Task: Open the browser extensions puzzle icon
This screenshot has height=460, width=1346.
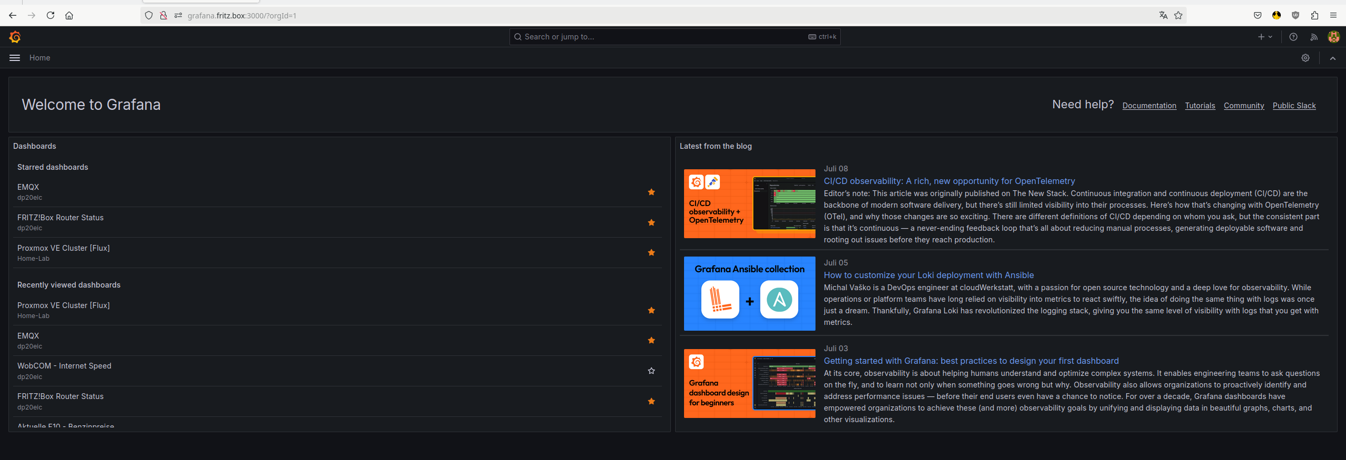Action: click(x=1314, y=15)
